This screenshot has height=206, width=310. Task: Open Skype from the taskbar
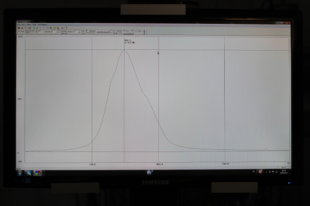29,173
